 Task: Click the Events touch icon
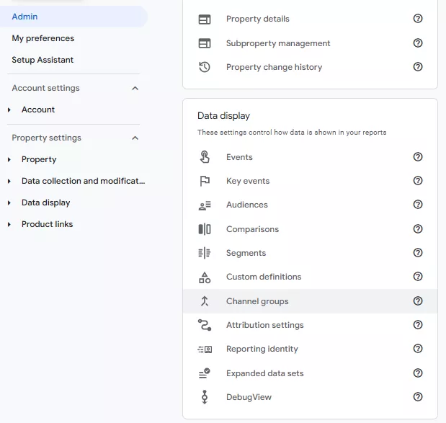[205, 157]
